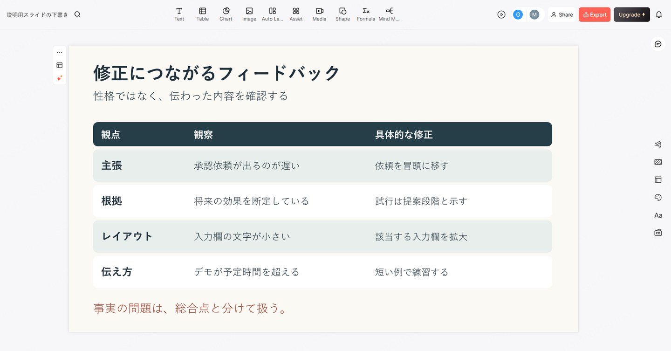671x351 pixels.
Task: Click the Image insert tool
Action: click(249, 14)
